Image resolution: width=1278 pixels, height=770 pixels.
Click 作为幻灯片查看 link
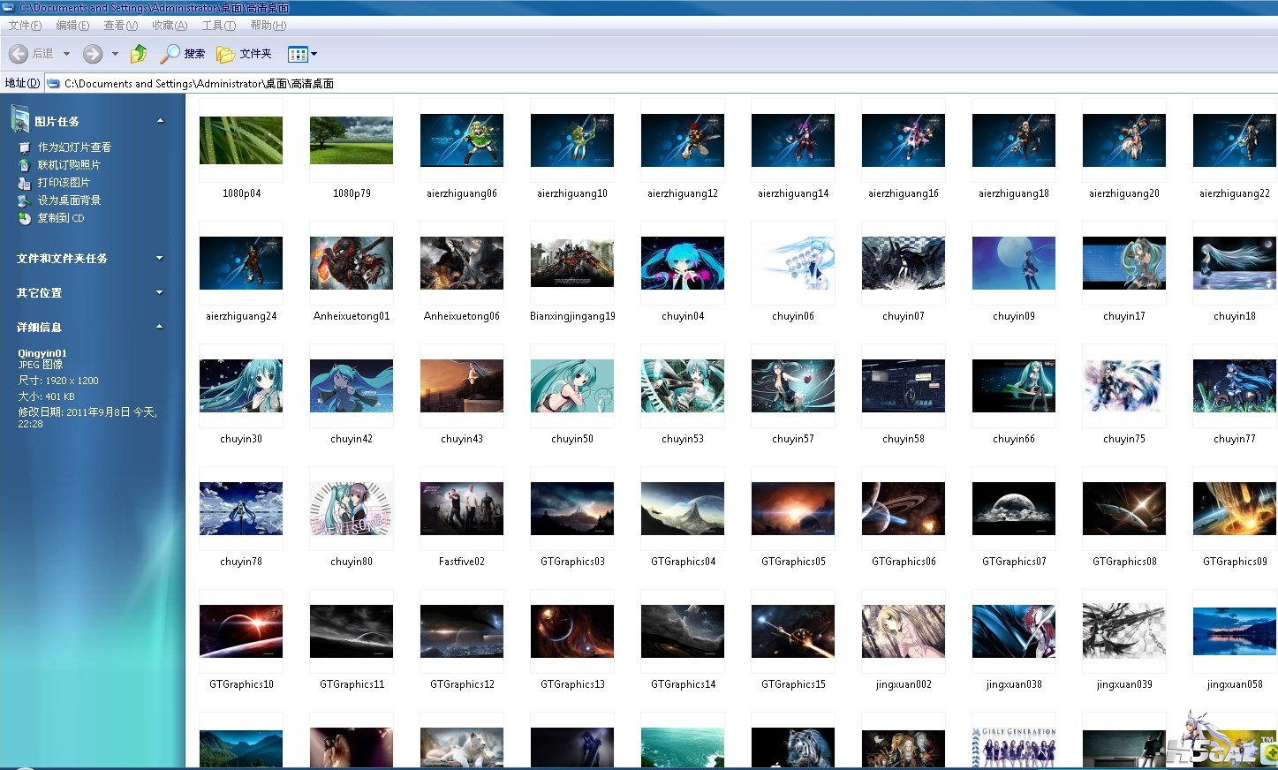[x=74, y=147]
